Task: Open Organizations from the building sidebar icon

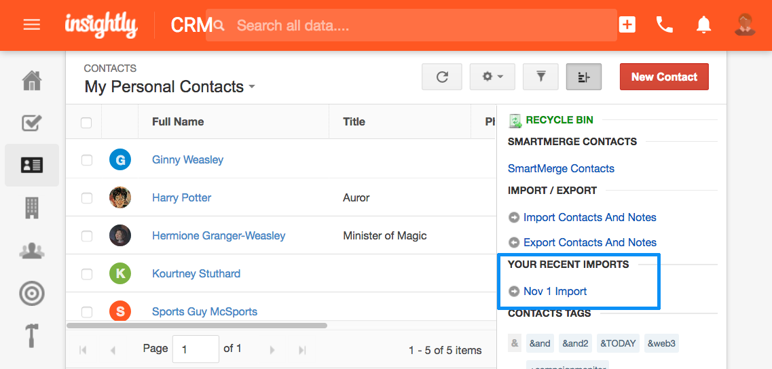Action: [x=32, y=208]
